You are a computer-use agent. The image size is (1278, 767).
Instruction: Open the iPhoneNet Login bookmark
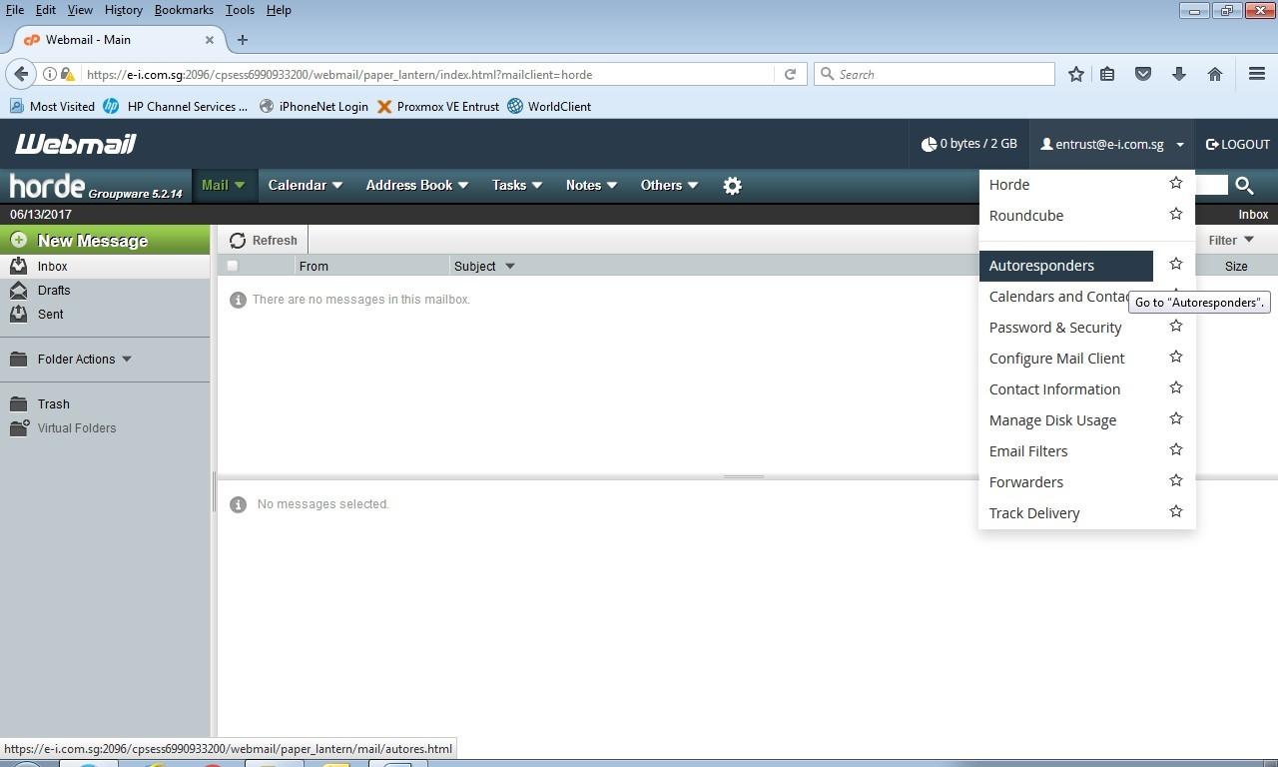pyautogui.click(x=314, y=106)
